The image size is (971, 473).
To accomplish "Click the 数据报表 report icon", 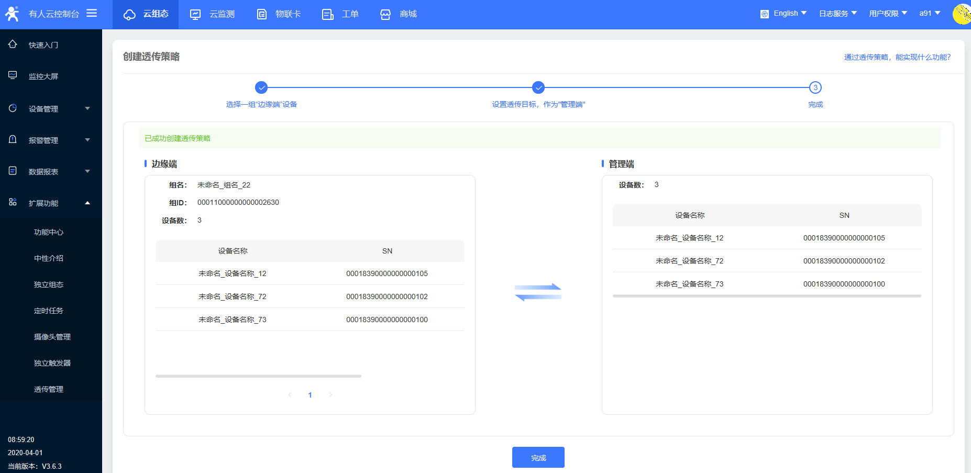I will [13, 171].
